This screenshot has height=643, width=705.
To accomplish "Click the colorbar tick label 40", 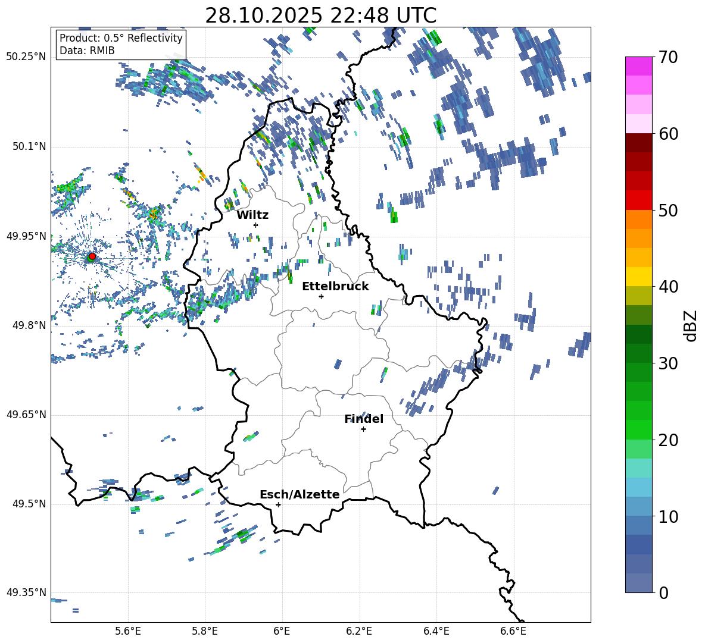I will 667,287.
